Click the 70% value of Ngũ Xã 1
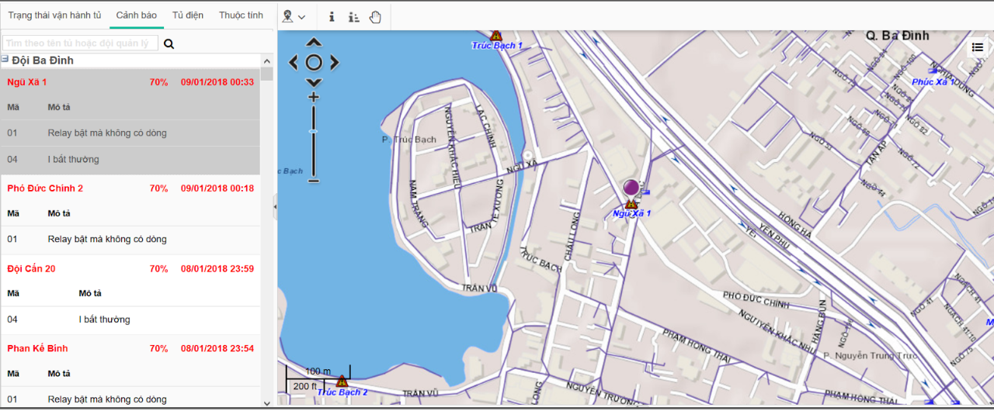Viewport: 994px width, 411px height. tap(159, 81)
